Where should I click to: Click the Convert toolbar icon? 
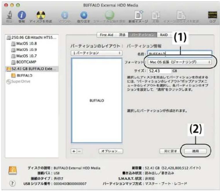point(156,15)
